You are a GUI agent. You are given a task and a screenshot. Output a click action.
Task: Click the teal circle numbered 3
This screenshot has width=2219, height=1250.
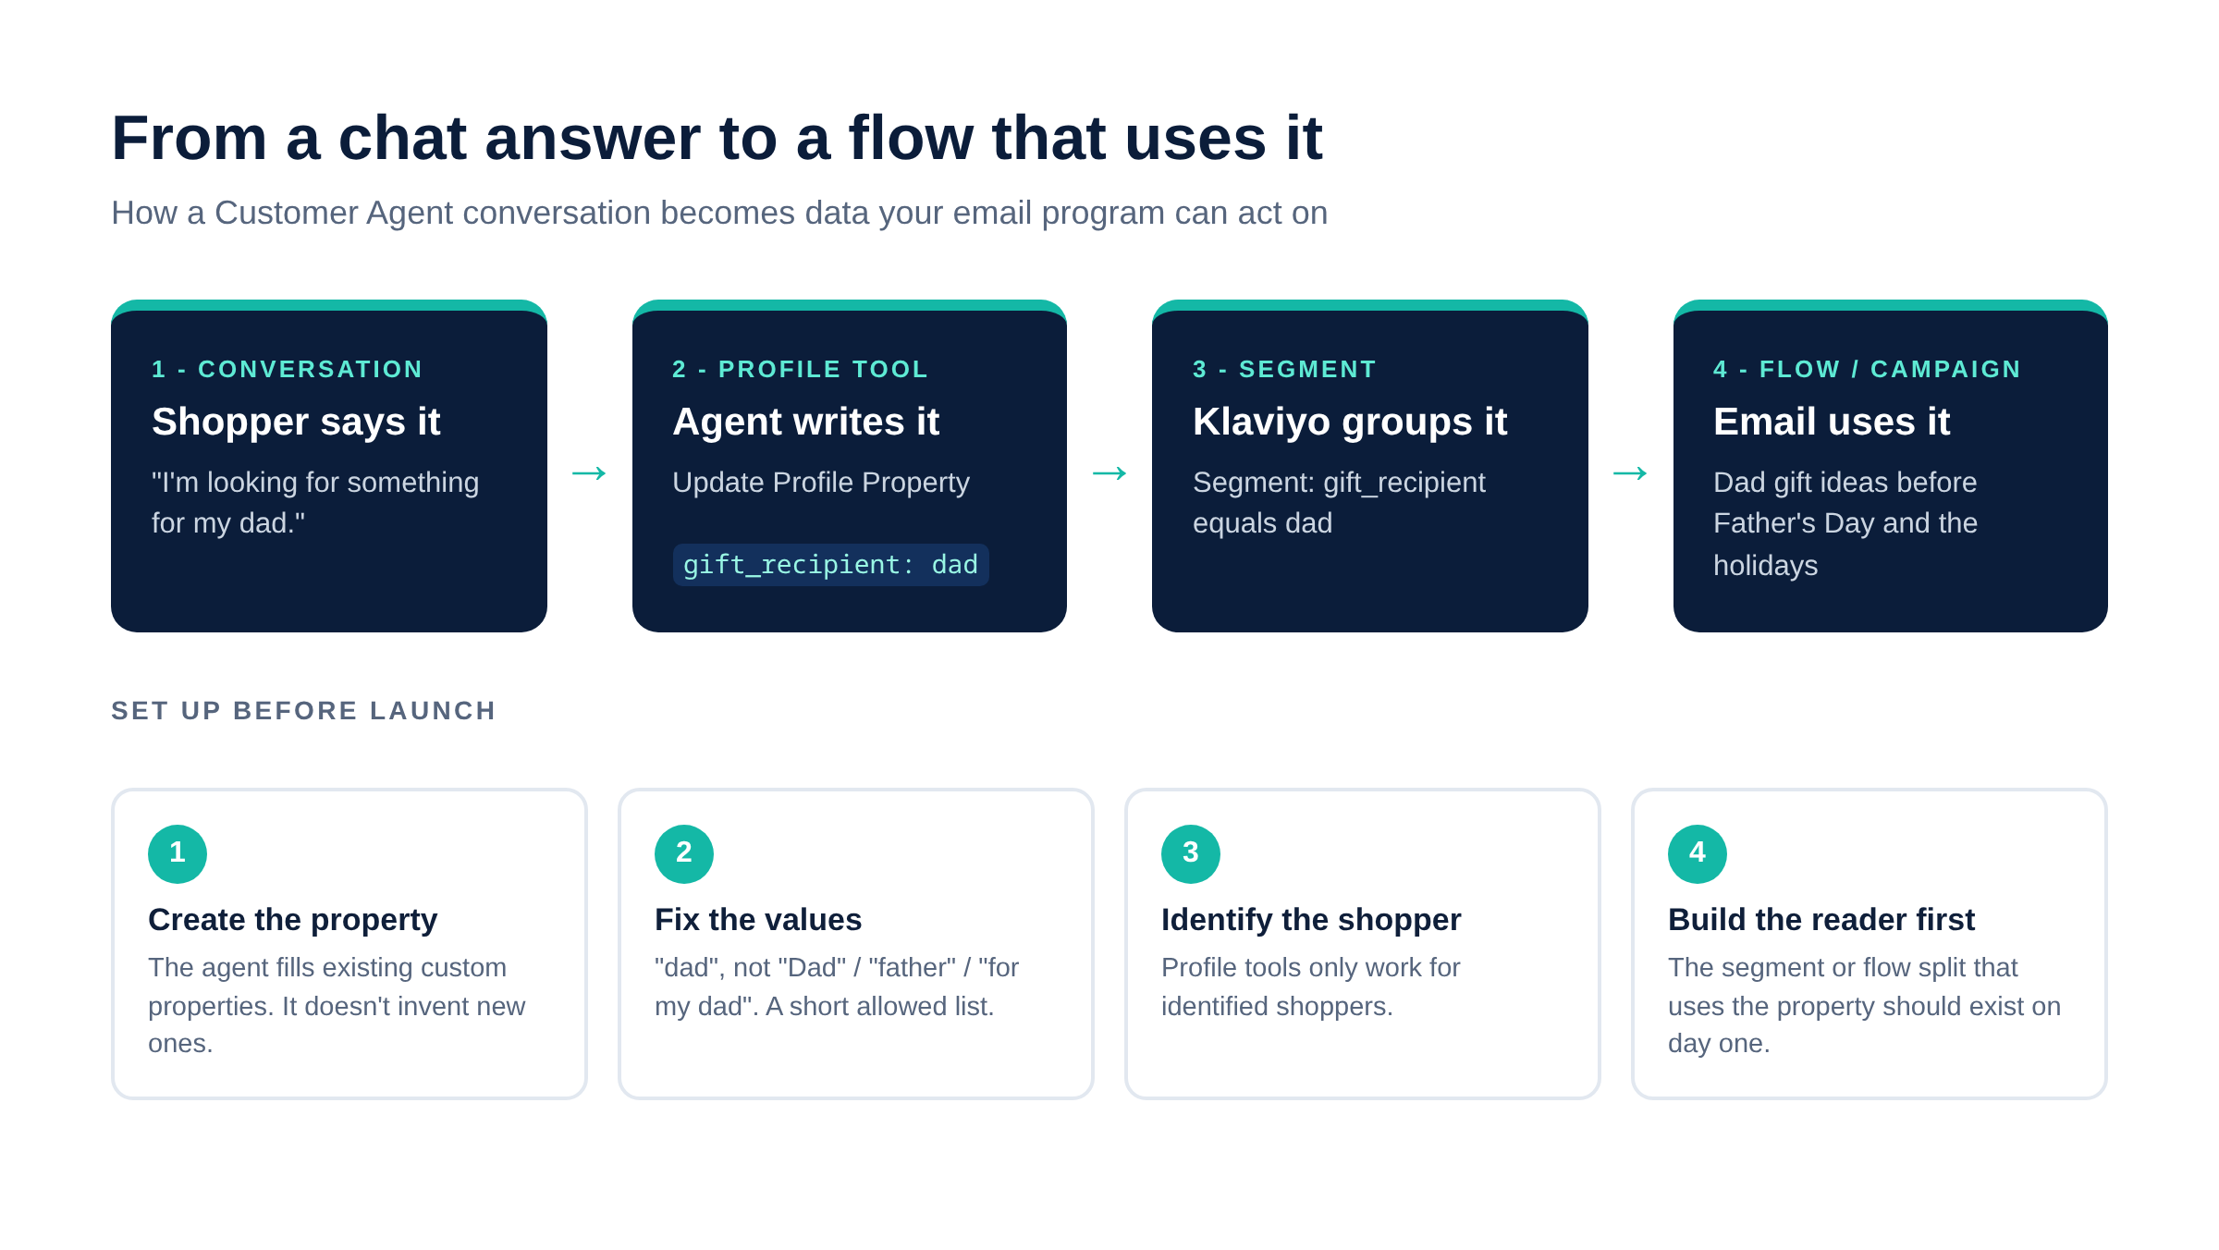(x=1191, y=853)
